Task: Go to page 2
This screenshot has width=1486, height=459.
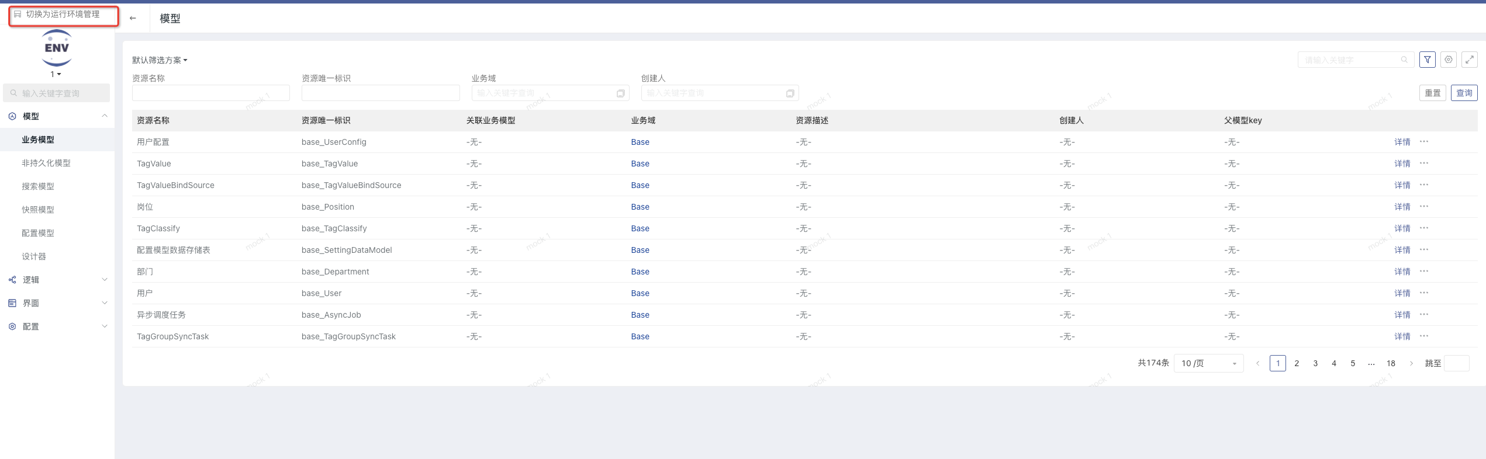Action: click(1297, 363)
